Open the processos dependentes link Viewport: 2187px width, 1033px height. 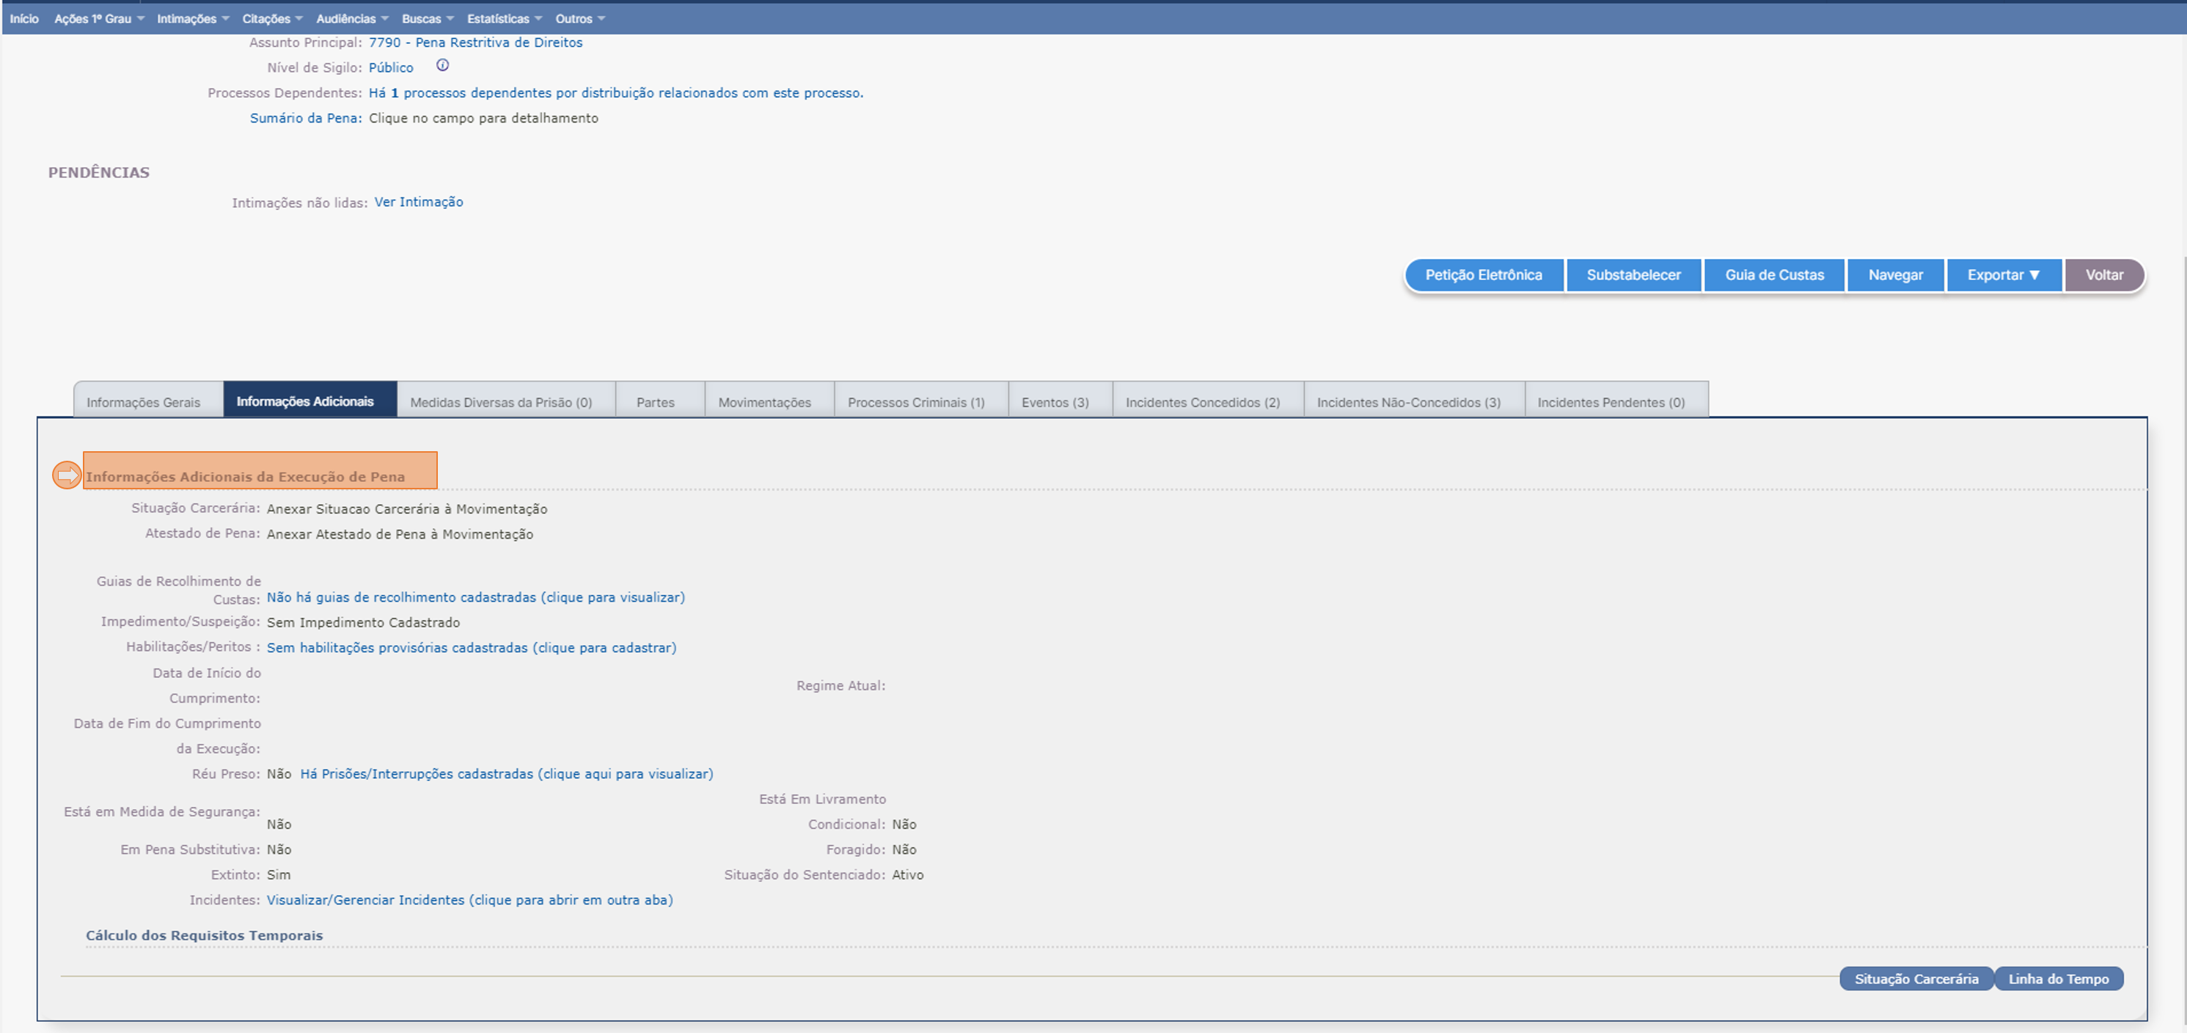pyautogui.click(x=615, y=92)
